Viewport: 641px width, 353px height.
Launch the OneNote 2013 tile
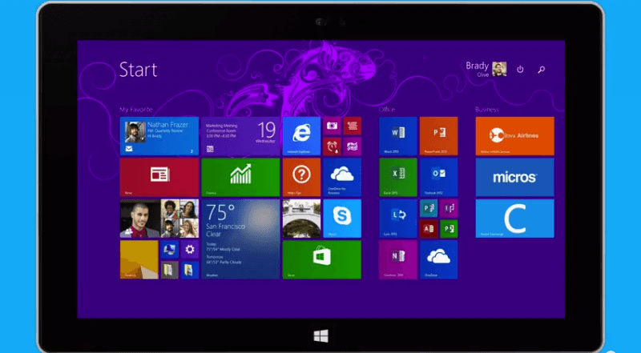[x=398, y=260]
